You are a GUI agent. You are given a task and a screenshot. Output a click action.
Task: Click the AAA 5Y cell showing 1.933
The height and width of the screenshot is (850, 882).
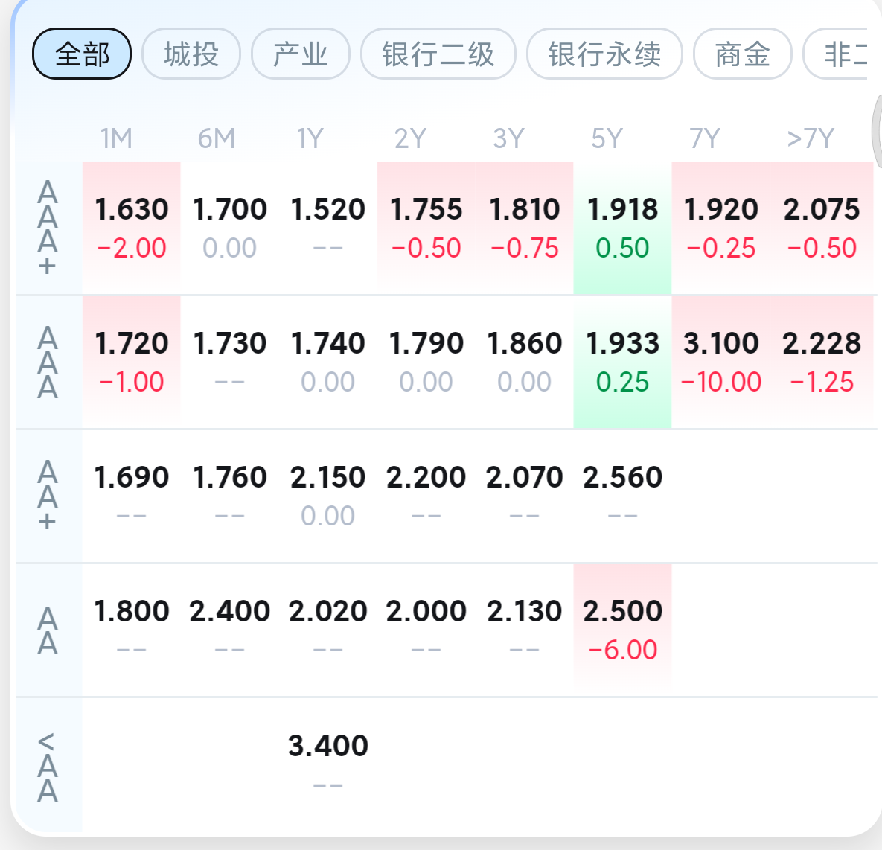623,362
